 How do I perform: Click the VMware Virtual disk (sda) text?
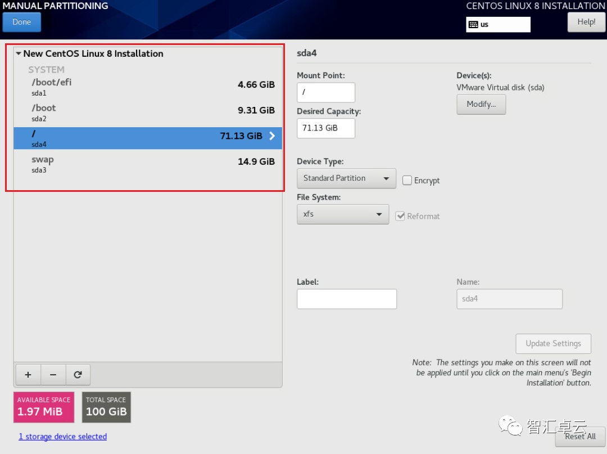pyautogui.click(x=500, y=88)
